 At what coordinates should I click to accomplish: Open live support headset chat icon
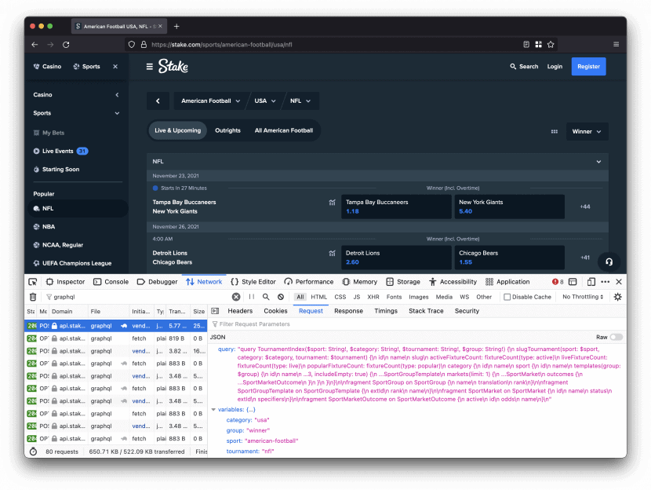coord(609,261)
